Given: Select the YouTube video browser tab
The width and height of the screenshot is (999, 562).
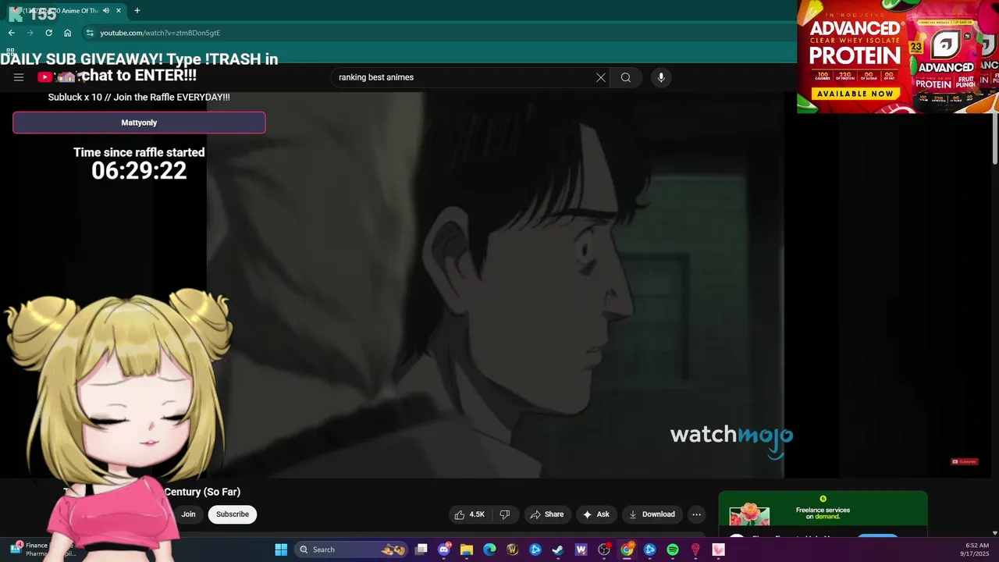Looking at the screenshot, I should coord(66,11).
